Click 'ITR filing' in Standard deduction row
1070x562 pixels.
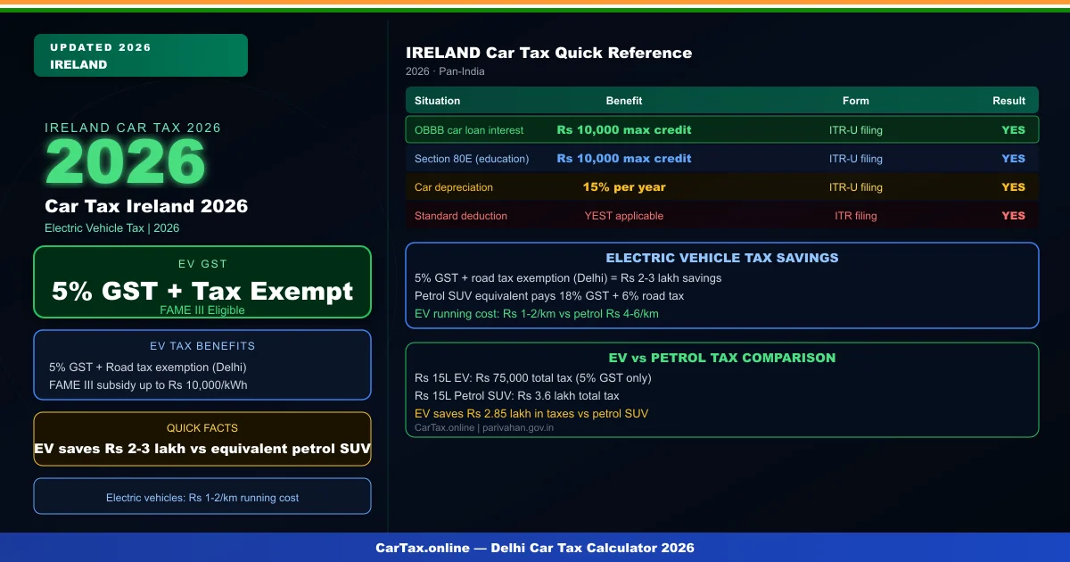point(856,216)
